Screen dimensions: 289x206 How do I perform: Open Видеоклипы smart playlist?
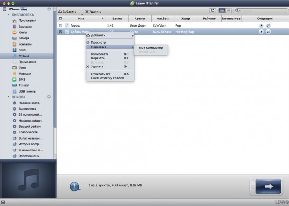tap(27, 109)
